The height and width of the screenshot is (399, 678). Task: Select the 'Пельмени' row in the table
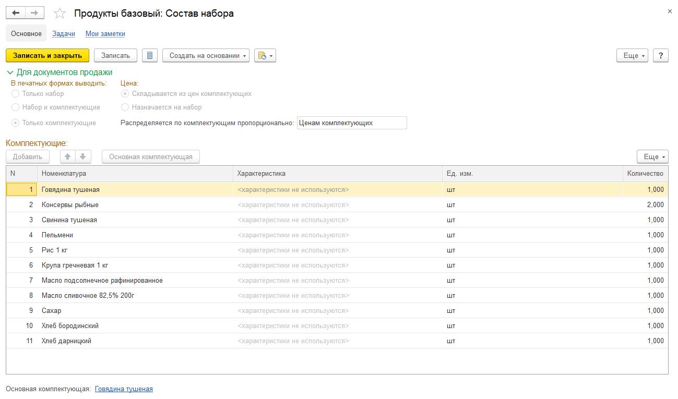point(57,235)
